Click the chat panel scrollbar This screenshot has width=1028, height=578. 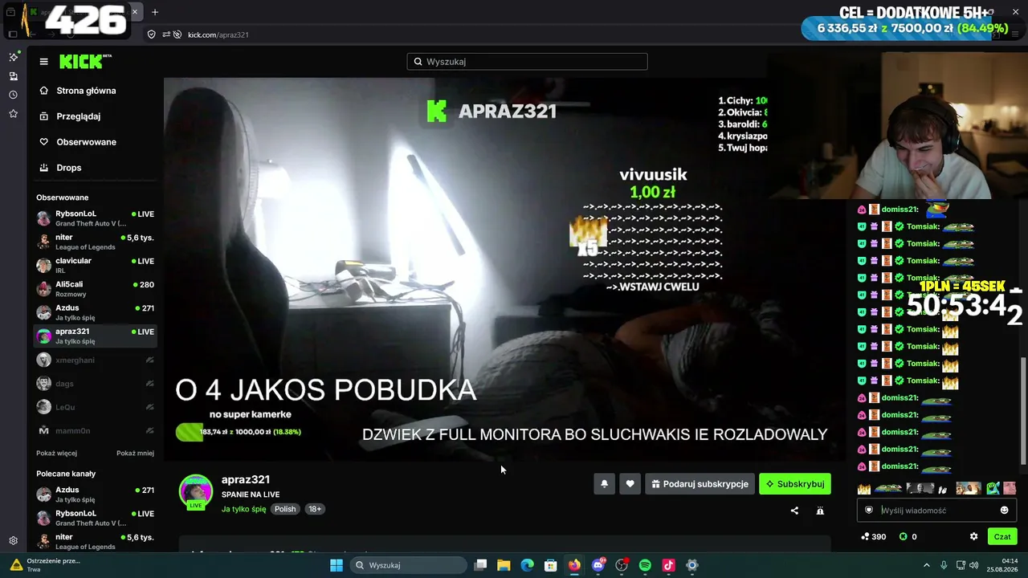click(x=1022, y=409)
